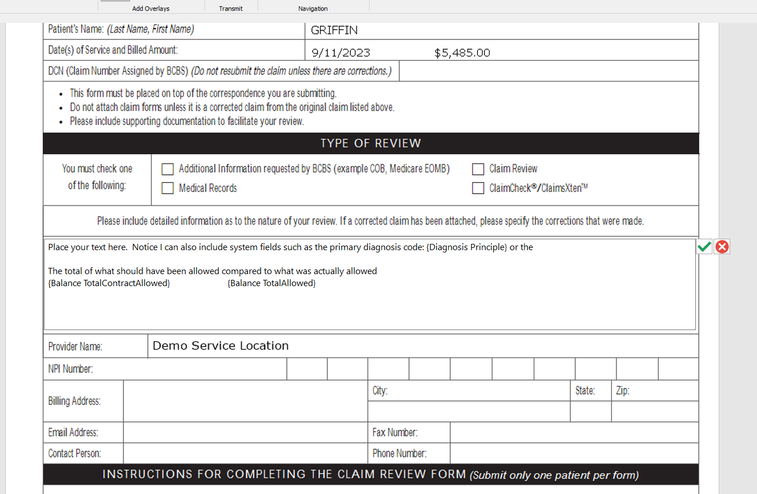Check the Medical Records box
The height and width of the screenshot is (494, 757).
(x=167, y=188)
